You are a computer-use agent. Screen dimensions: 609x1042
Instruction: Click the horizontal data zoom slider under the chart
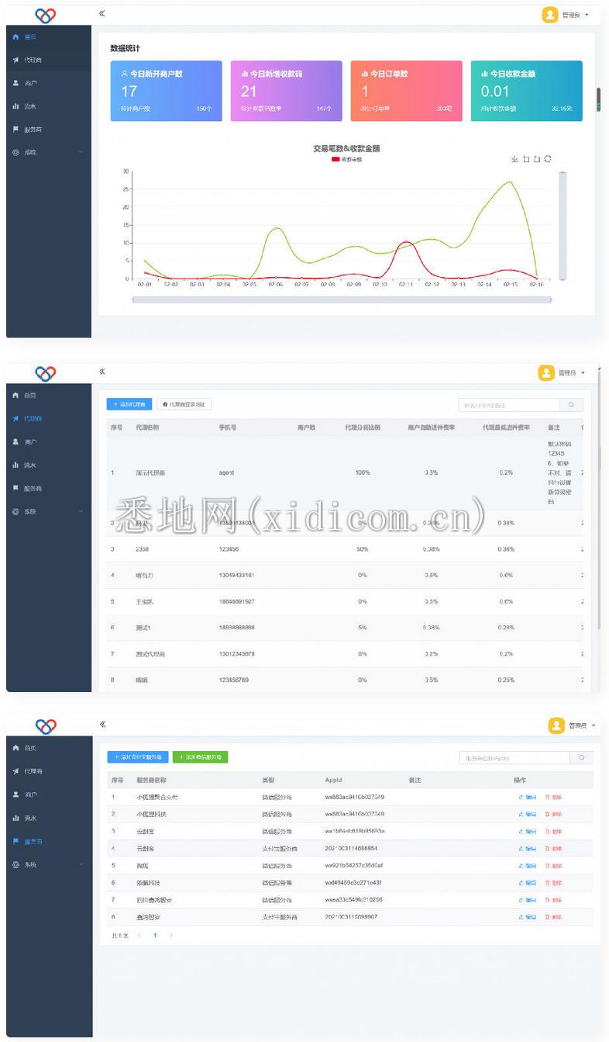click(x=342, y=299)
